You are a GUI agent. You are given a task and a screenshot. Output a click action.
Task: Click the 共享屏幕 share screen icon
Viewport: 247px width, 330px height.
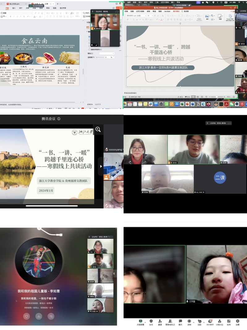pyautogui.click(x=141, y=321)
